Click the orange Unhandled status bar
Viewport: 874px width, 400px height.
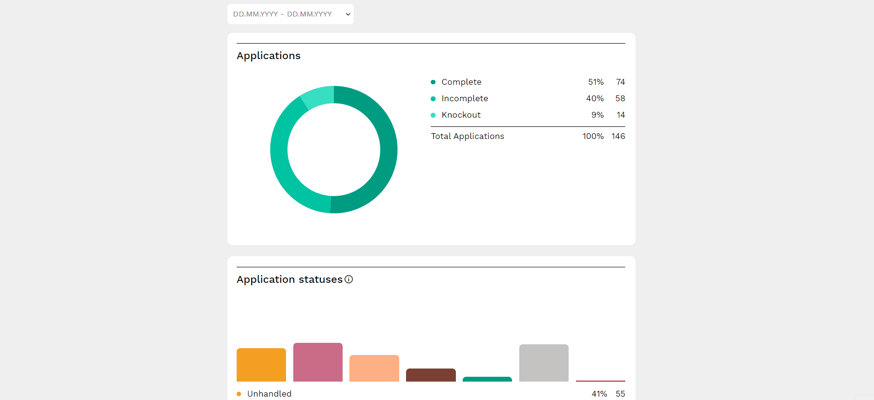click(x=261, y=365)
